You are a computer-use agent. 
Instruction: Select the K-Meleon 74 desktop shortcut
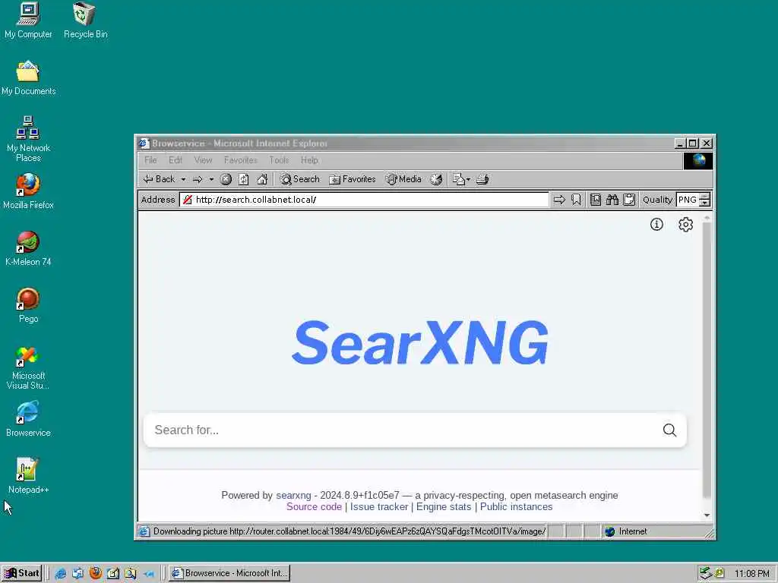(28, 248)
